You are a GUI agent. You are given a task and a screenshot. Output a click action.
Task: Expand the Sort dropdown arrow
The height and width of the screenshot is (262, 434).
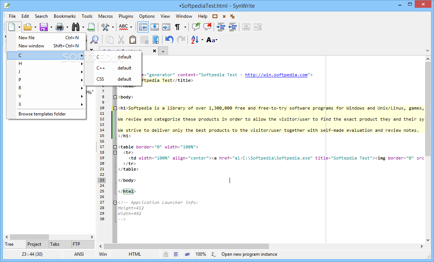pyautogui.click(x=202, y=40)
